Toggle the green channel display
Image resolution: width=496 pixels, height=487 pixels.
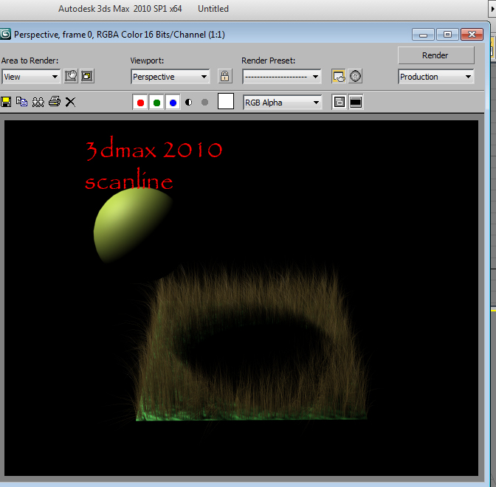pos(156,103)
